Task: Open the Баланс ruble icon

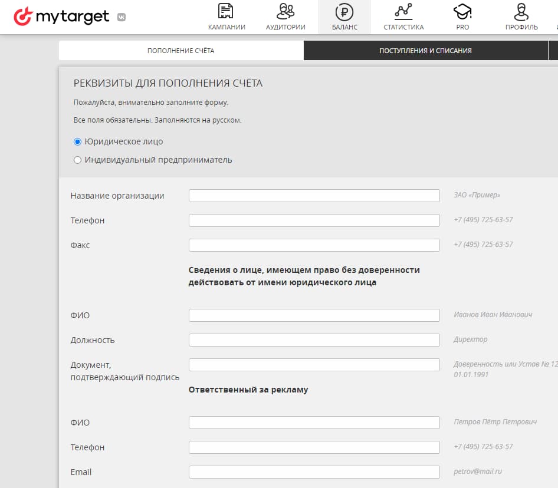Action: click(344, 12)
